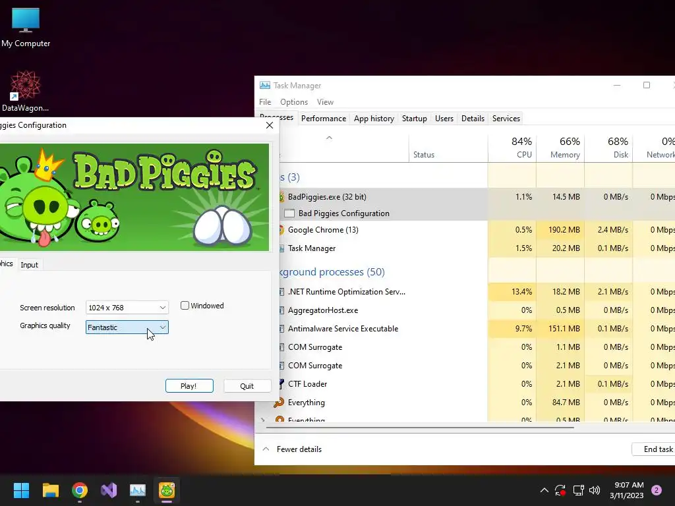Sort processes by the Memory column
The height and width of the screenshot is (506, 675).
point(560,148)
